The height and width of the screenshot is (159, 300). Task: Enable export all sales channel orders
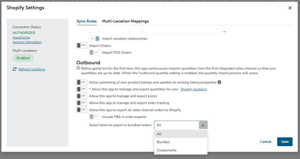(x=82, y=110)
